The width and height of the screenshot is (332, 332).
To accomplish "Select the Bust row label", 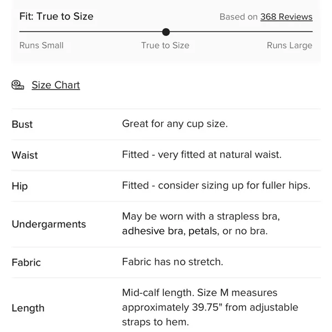I will [x=22, y=124].
